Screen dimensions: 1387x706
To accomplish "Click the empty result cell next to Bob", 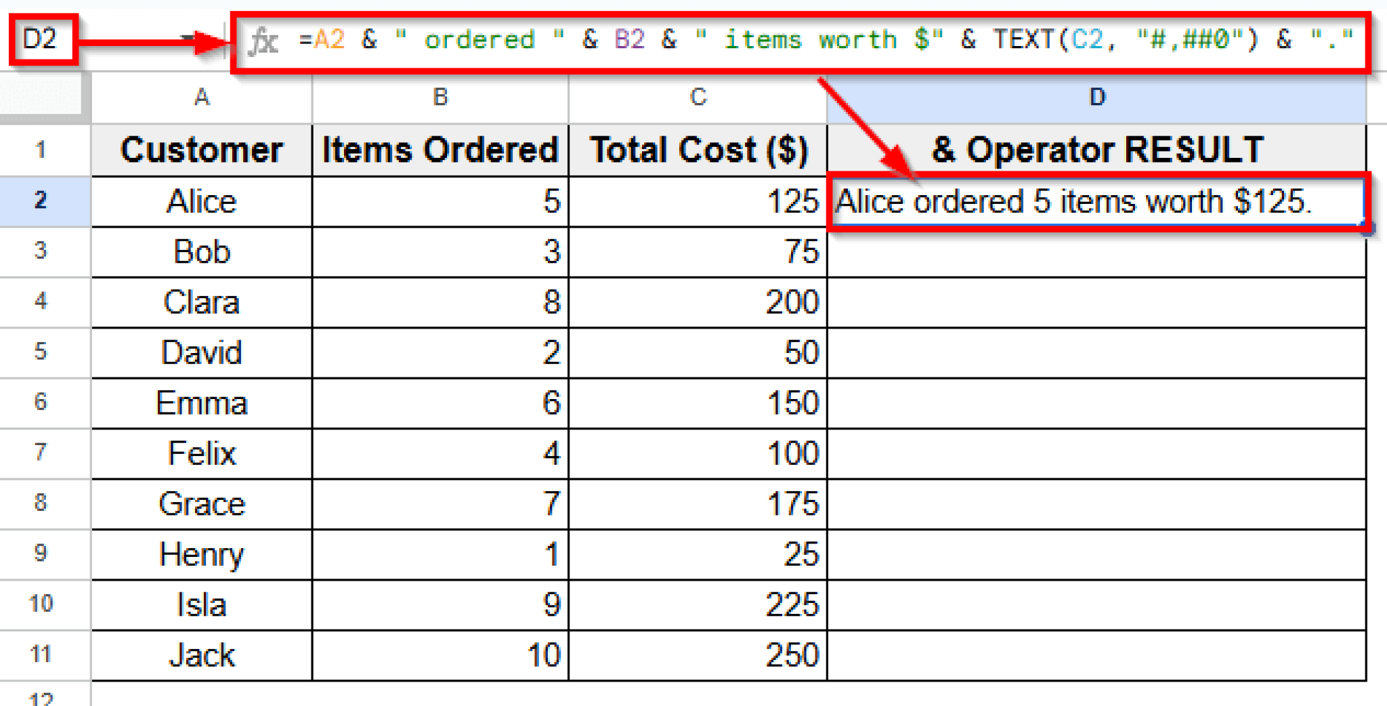I will (x=1097, y=251).
